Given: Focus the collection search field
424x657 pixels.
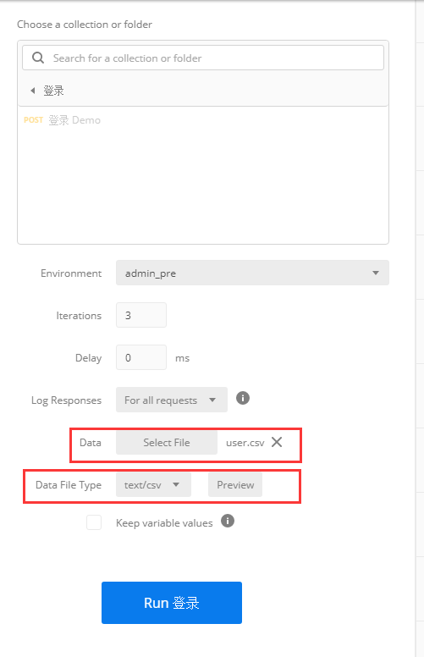Looking at the screenshot, I should (x=203, y=58).
